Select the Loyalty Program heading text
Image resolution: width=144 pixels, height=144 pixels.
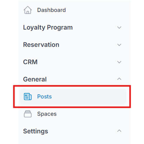pos(48,28)
